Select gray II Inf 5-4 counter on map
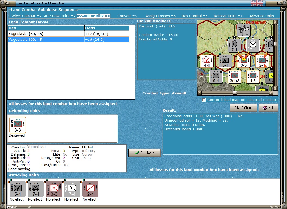 pos(216,77)
